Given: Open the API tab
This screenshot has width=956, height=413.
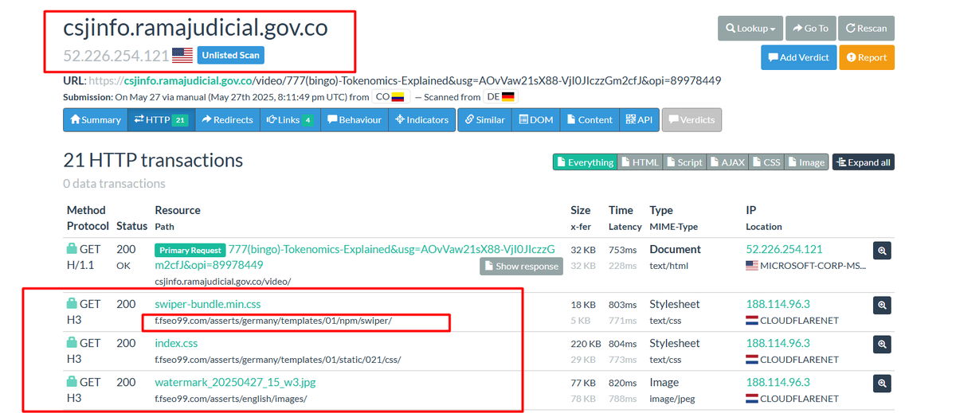Looking at the screenshot, I should [x=639, y=119].
